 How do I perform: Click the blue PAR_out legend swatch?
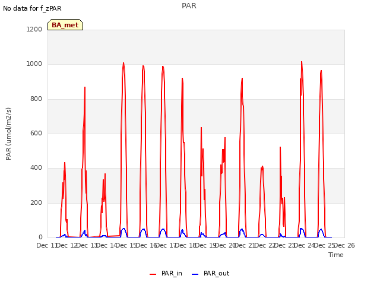[195, 274]
